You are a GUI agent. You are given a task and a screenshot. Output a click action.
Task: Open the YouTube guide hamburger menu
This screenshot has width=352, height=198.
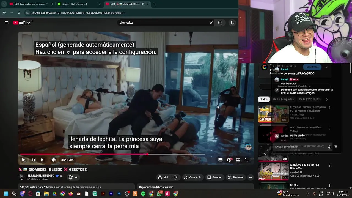pyautogui.click(x=7, y=23)
